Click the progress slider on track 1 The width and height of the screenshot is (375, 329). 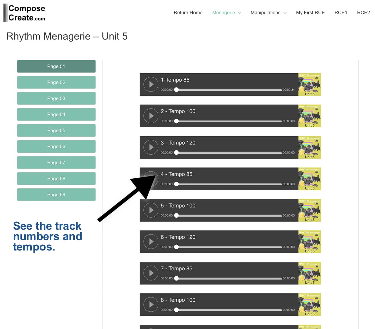click(228, 90)
